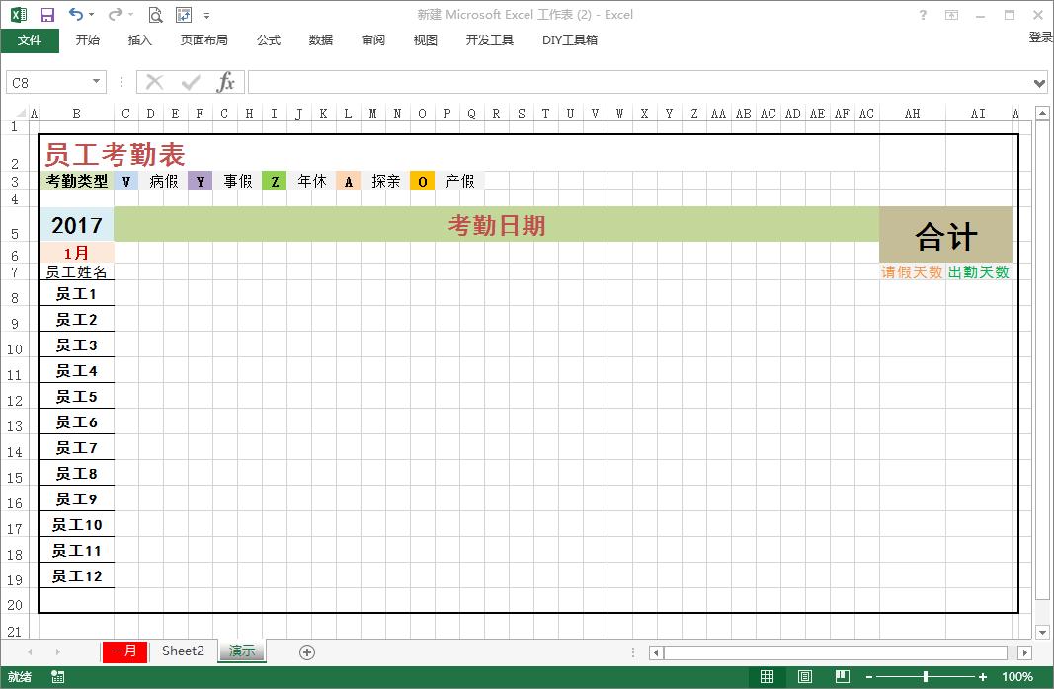This screenshot has height=689, width=1054.
Task: Switch to the Sheet2 worksheet tab
Action: [183, 651]
